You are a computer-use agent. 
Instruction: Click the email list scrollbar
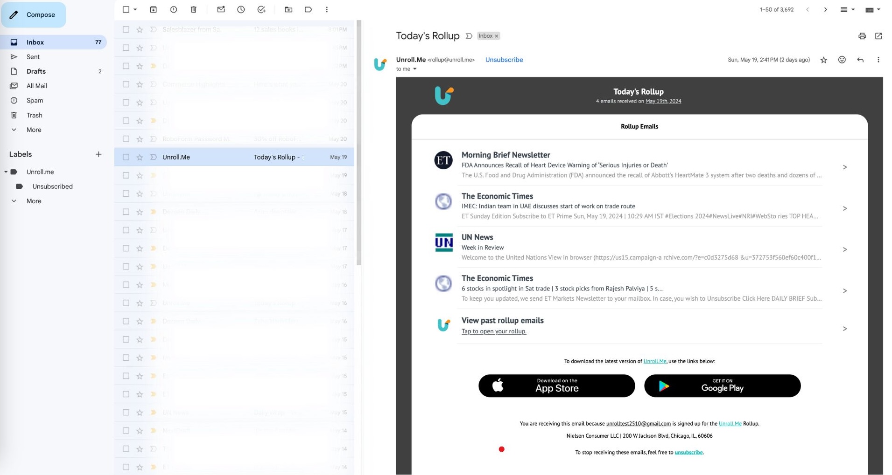coord(359,143)
